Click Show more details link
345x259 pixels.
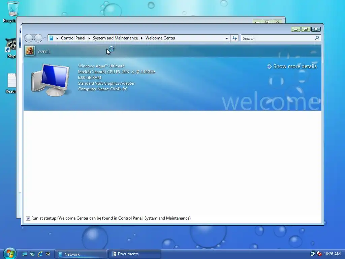point(291,66)
